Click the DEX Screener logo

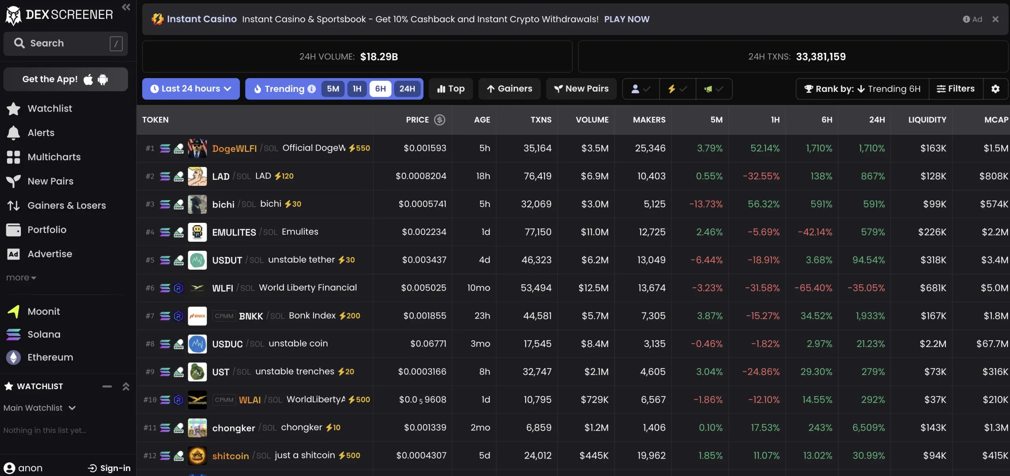[59, 15]
